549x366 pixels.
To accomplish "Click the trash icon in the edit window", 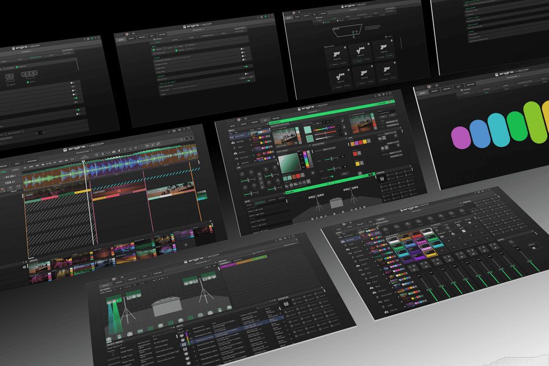I will click(x=345, y=133).
